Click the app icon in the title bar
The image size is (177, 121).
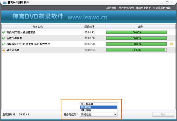[5, 2]
